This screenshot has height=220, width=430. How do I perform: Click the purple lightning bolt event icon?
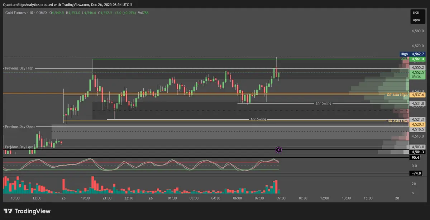tap(279, 150)
